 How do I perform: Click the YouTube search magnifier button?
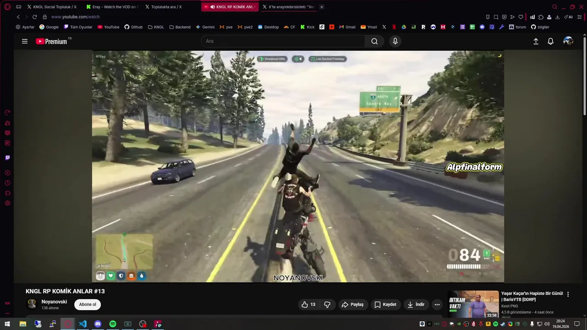[x=375, y=41]
